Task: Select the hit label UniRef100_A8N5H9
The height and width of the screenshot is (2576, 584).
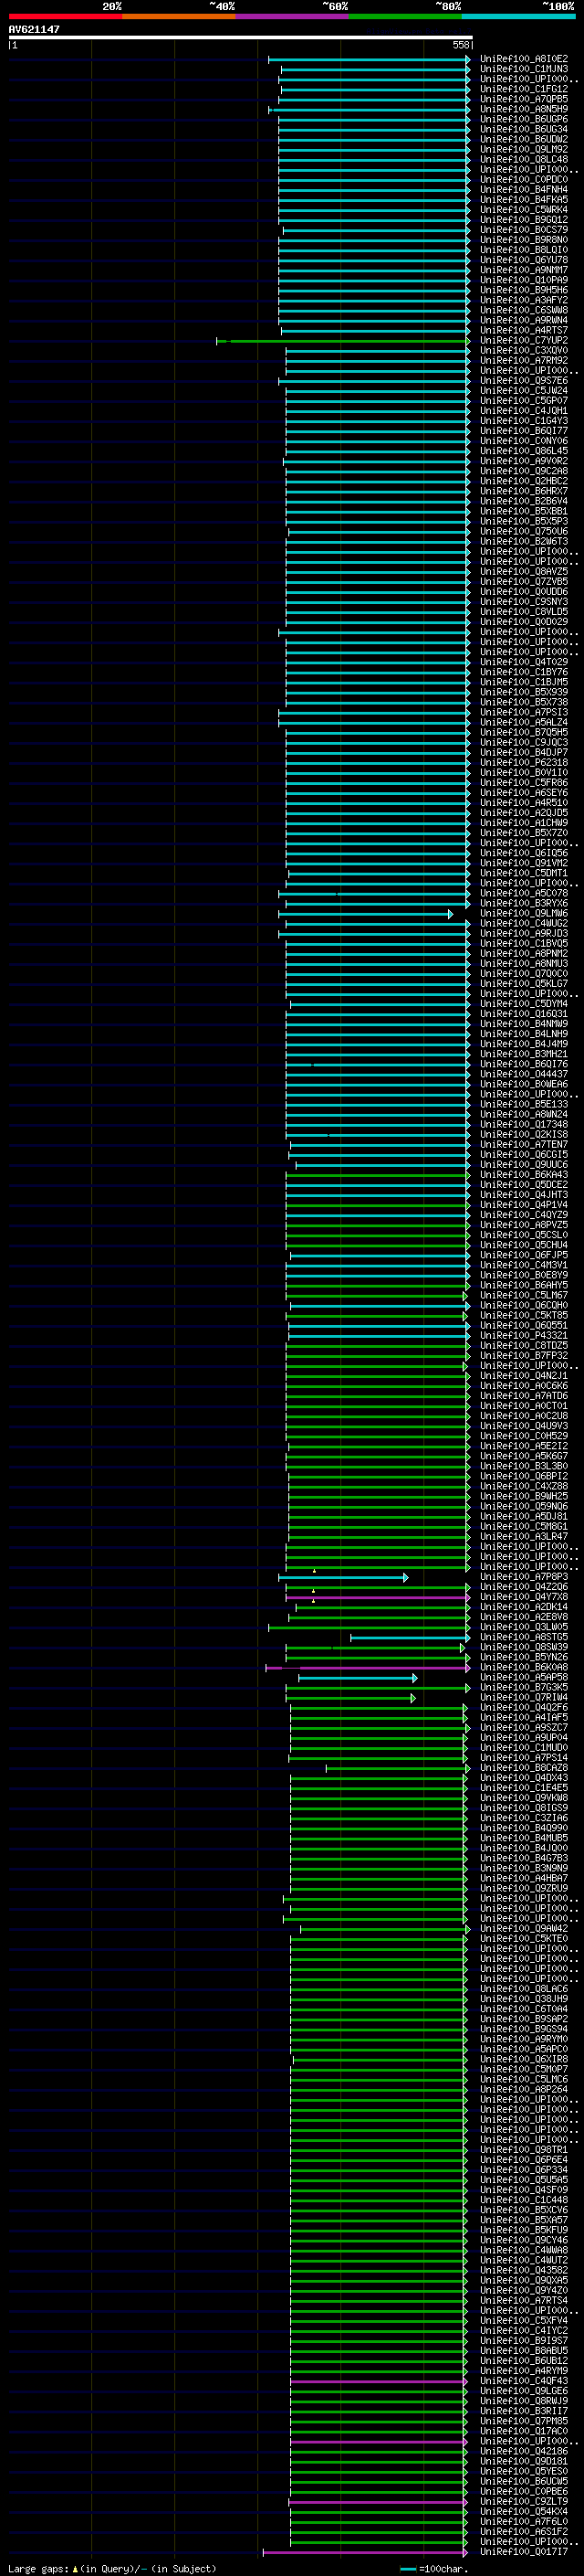Action: [524, 109]
